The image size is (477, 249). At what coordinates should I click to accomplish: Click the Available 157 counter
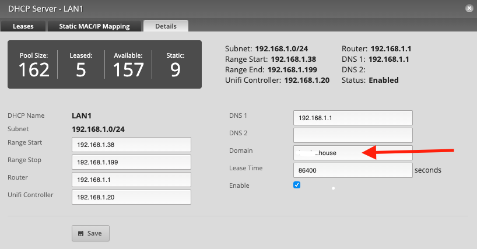point(128,64)
